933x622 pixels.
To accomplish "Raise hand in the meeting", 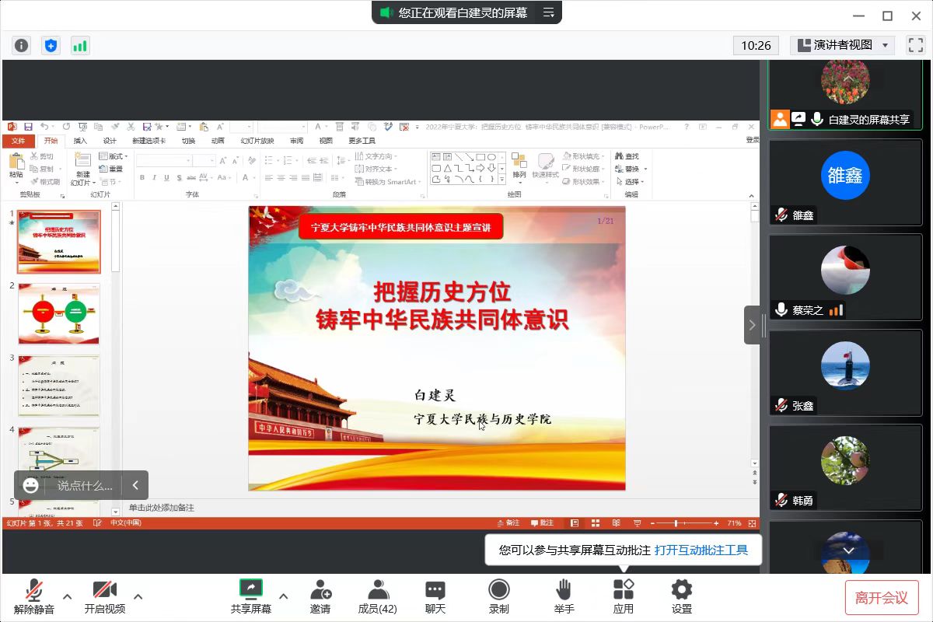I will [564, 596].
